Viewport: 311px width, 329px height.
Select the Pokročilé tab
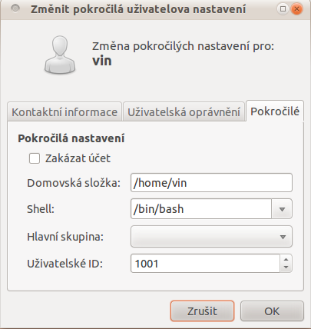pos(275,111)
